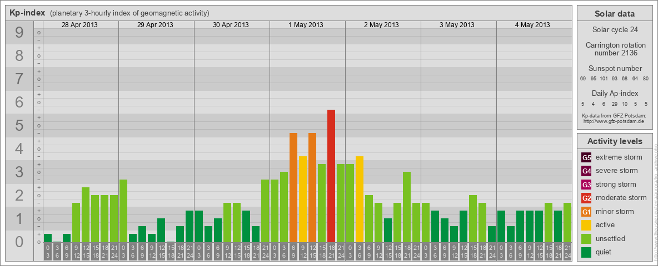Click the yellow bar on 1 May 9-12
This screenshot has width=658, height=266.
(302, 199)
